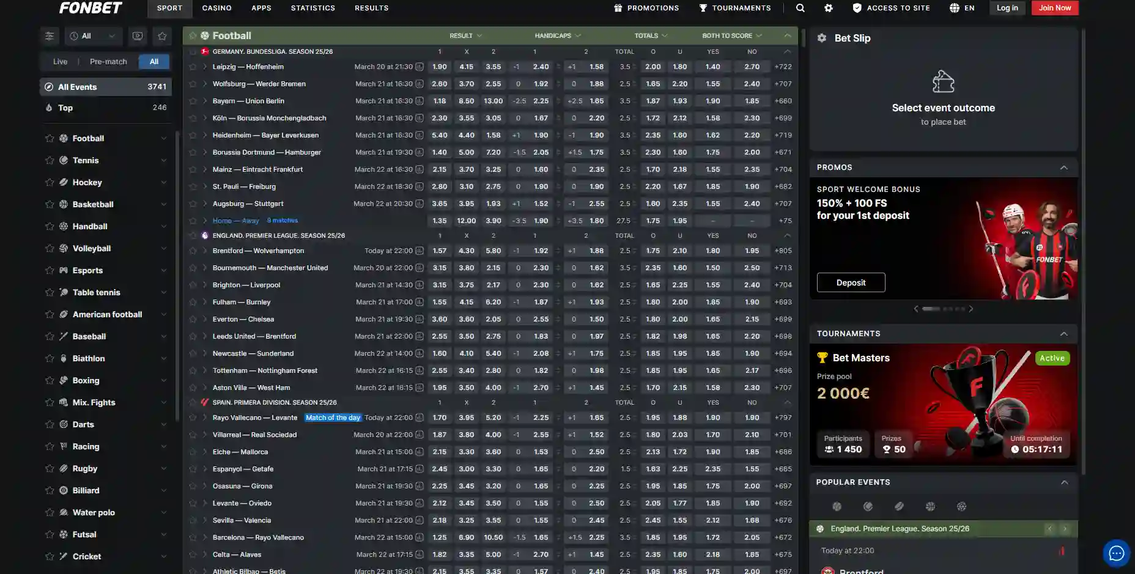Click Access to Site shield icon
Screen dimensions: 1135x574
point(857,8)
